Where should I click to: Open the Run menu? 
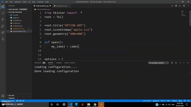coord(34,2)
